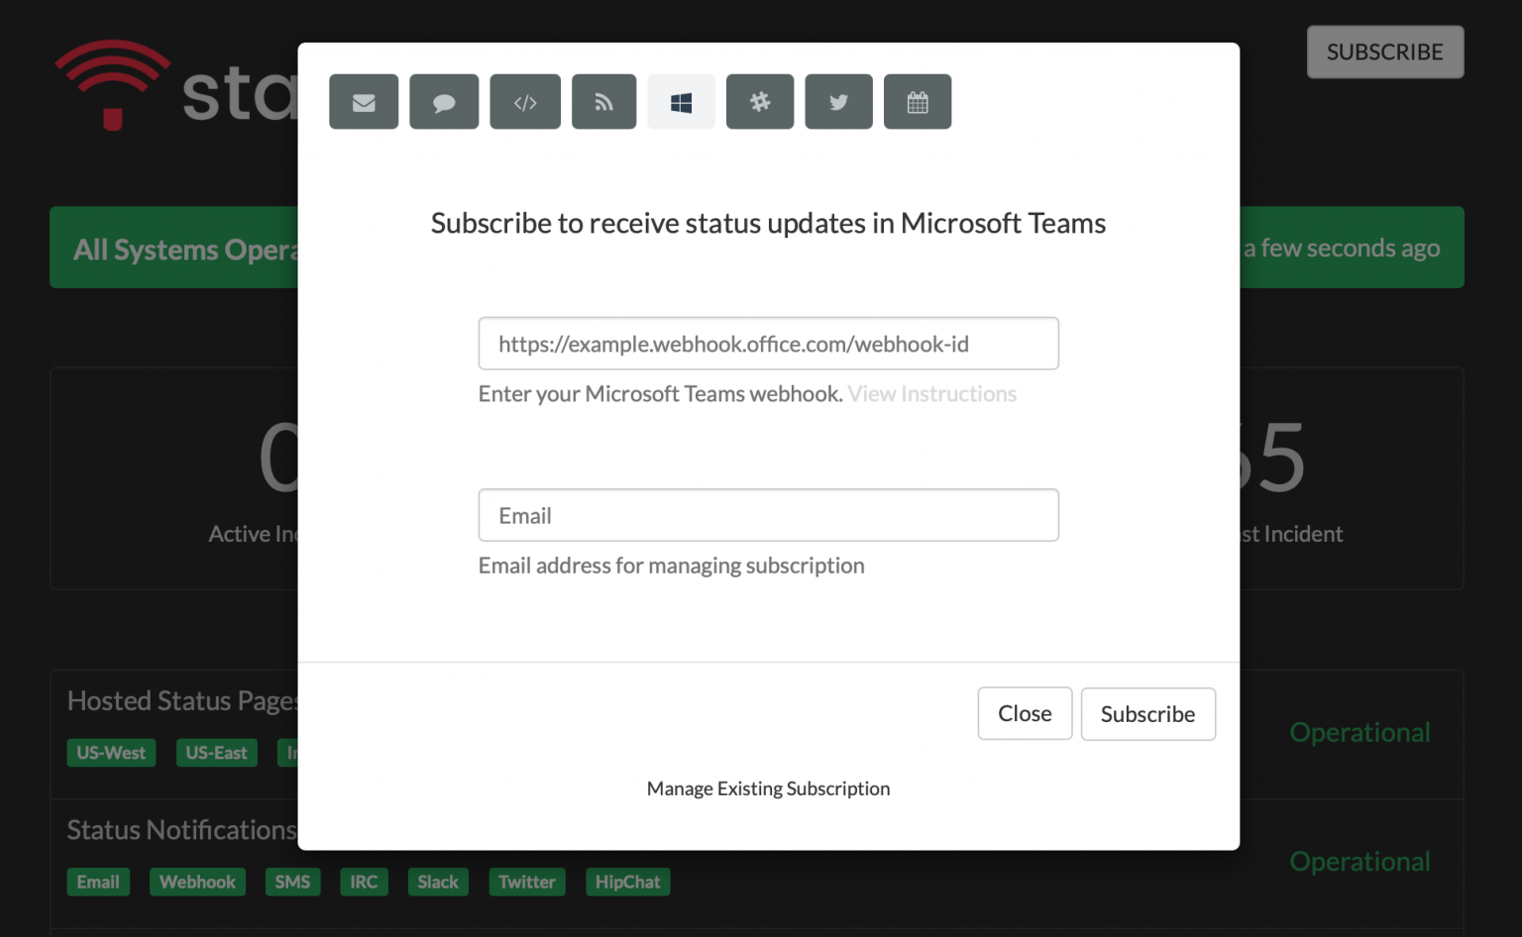Click the View Instructions link
1522x937 pixels.
(931, 393)
